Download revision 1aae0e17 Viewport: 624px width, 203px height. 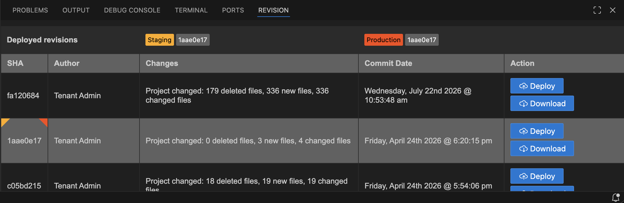click(x=542, y=148)
